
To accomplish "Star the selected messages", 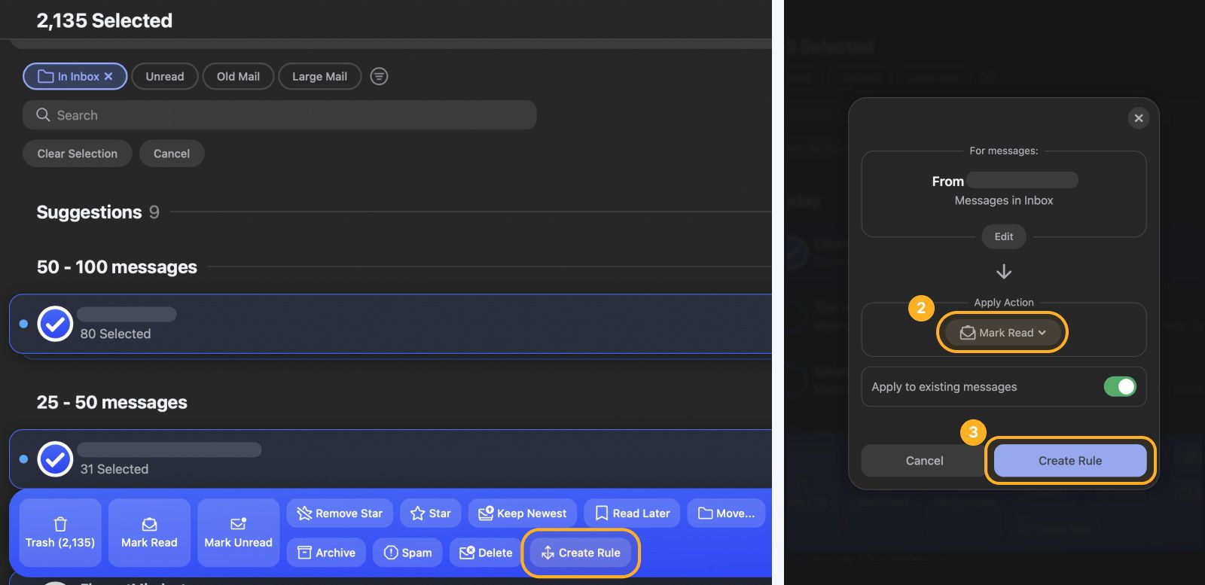I will (430, 513).
